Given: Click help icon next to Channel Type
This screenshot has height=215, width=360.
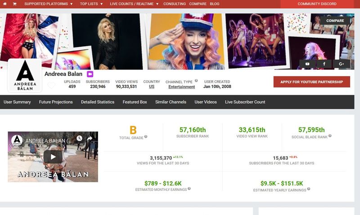Looking at the screenshot, I should (196, 81).
